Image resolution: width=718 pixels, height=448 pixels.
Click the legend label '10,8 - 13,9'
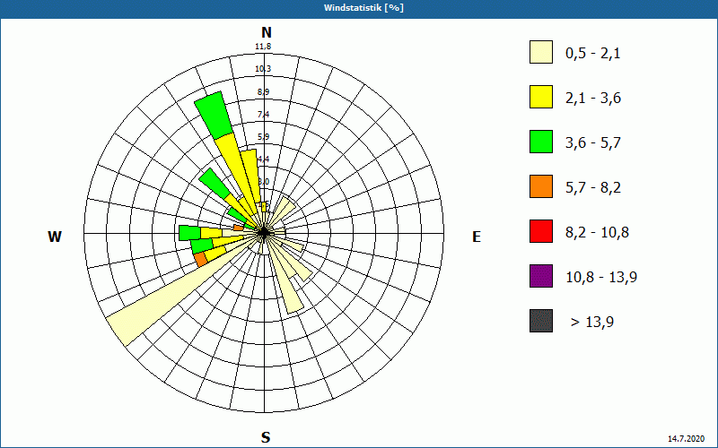pyautogui.click(x=601, y=278)
